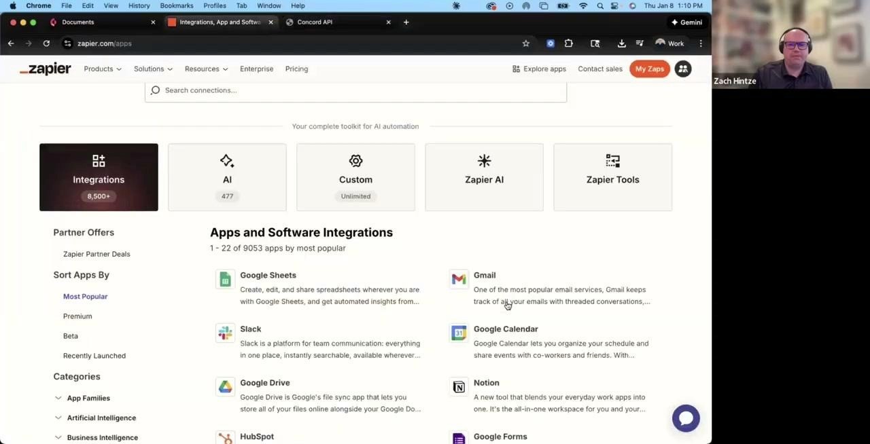870x444 pixels.
Task: Reload the page
Action: click(x=46, y=43)
